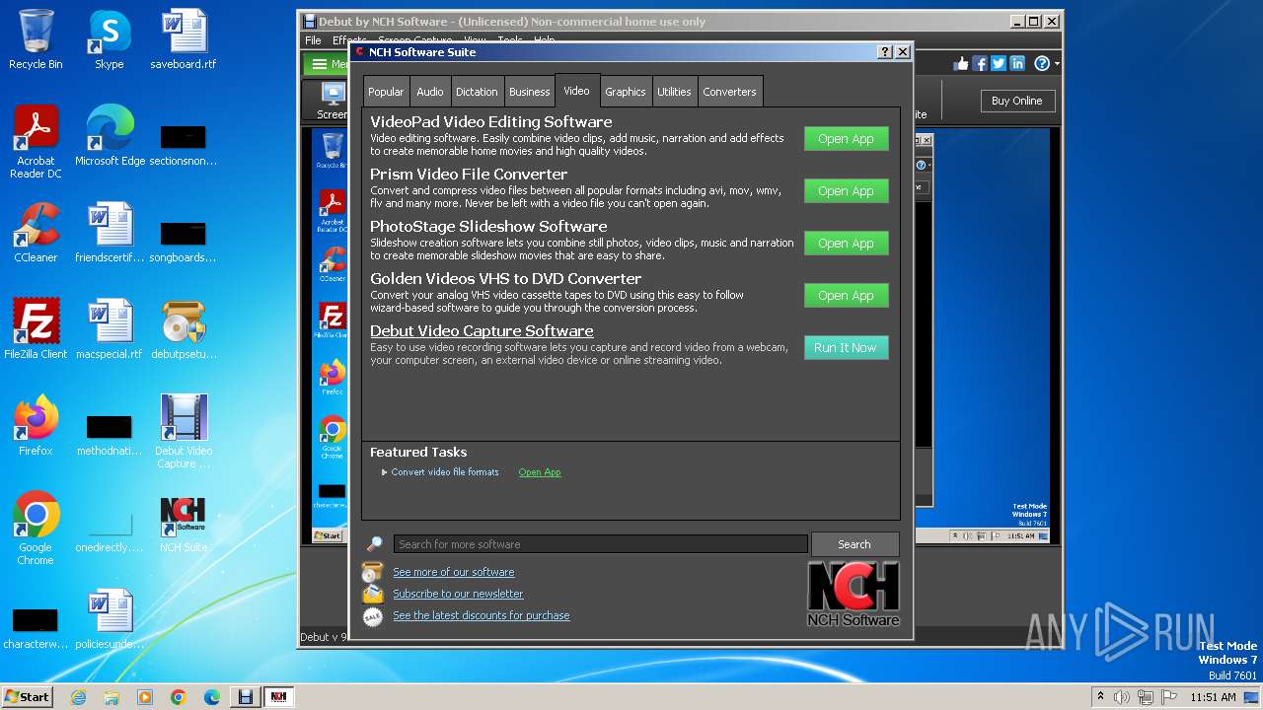
Task: Open Internet Explorer on the taskbar
Action: 78,697
